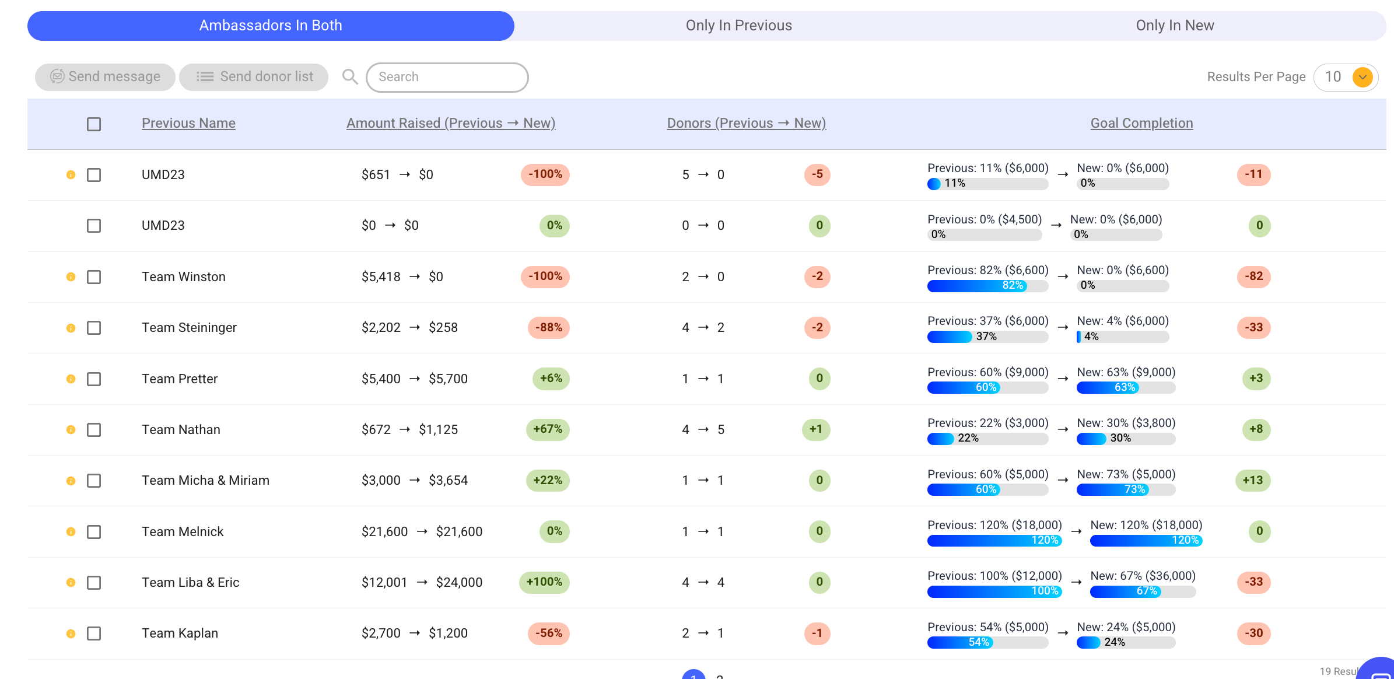Screen dimensions: 1394x679
Task: Focus the Search input field
Action: 447,77
